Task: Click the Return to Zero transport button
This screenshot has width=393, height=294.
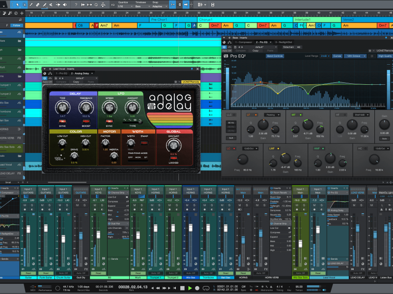Action: pyautogui.click(x=175, y=288)
